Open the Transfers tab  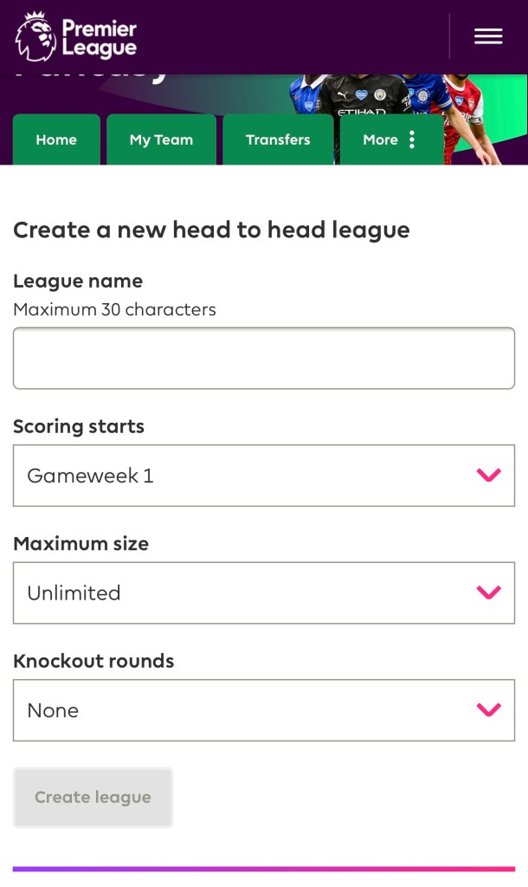[278, 139]
